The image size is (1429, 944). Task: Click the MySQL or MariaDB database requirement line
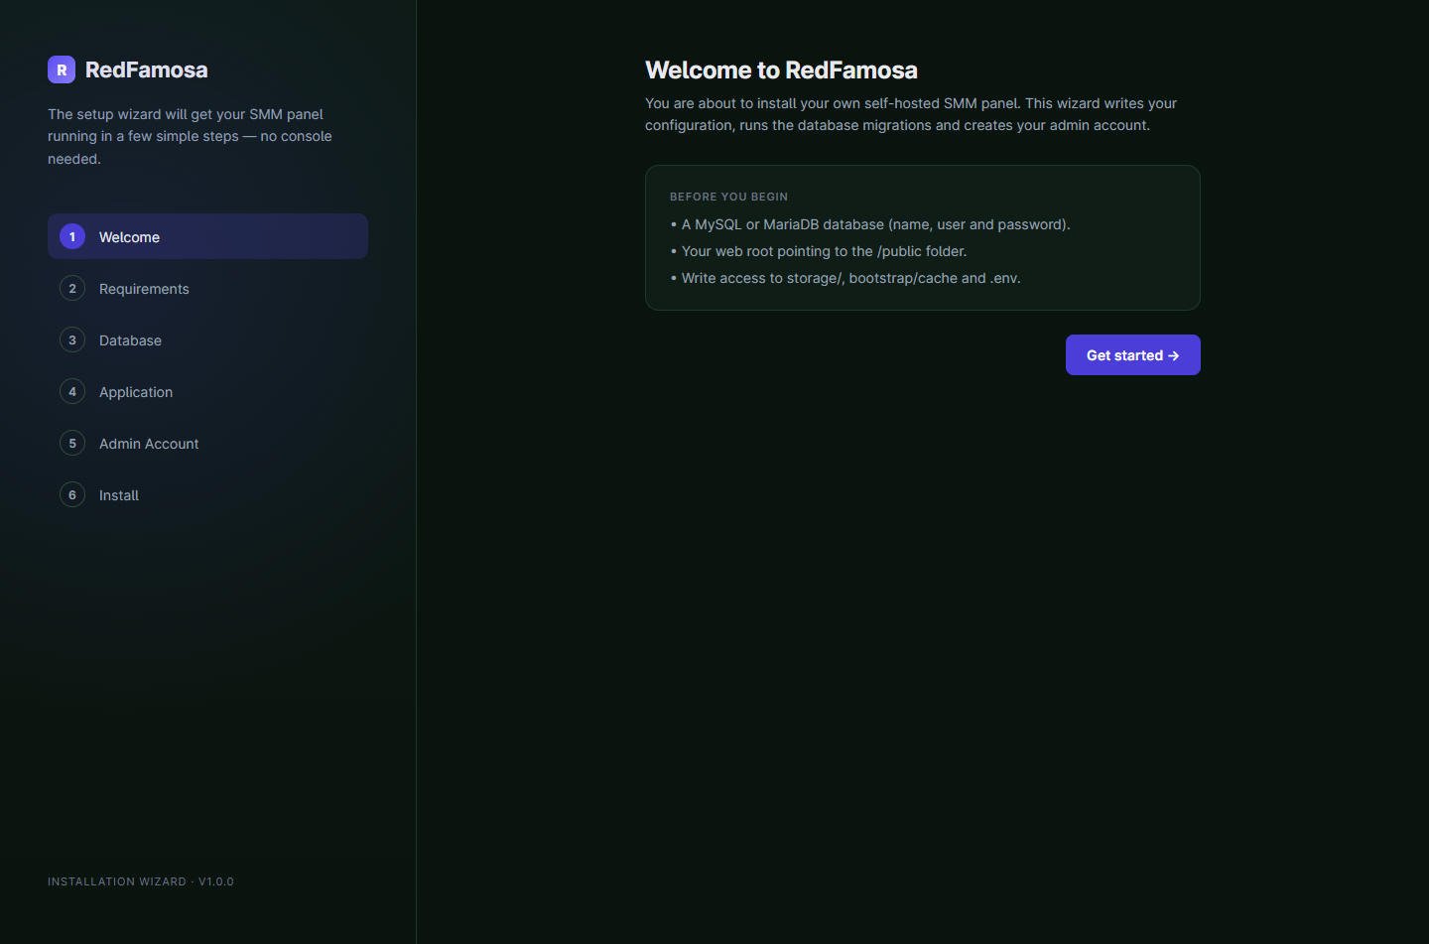870,224
